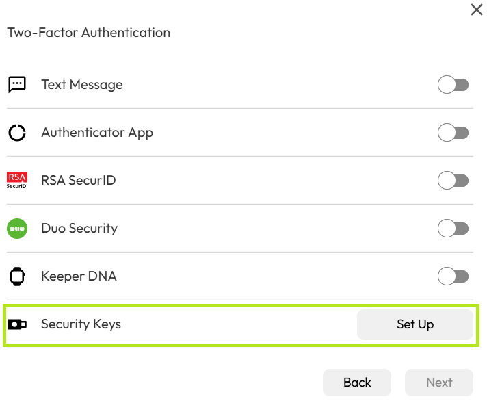Click the Next button
The image size is (487, 401).
[x=439, y=383]
